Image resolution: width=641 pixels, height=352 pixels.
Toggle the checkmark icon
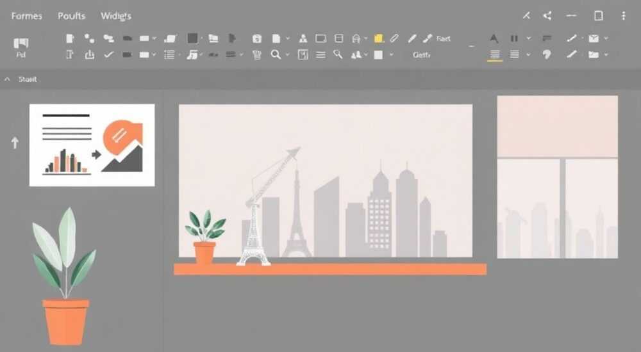108,54
